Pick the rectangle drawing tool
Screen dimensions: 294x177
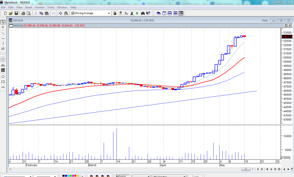(x=3, y=82)
